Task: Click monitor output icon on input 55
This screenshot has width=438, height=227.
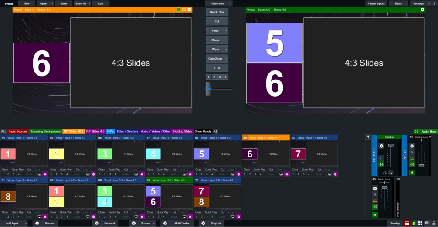Action: 88,174
